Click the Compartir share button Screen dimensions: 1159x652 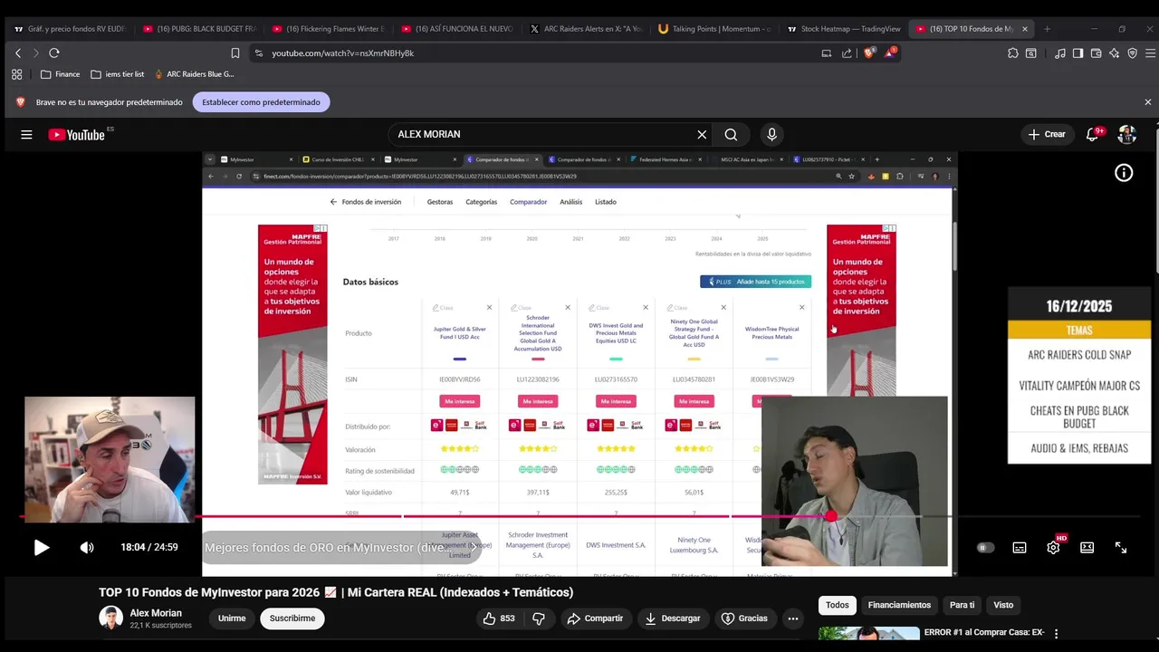[595, 618]
